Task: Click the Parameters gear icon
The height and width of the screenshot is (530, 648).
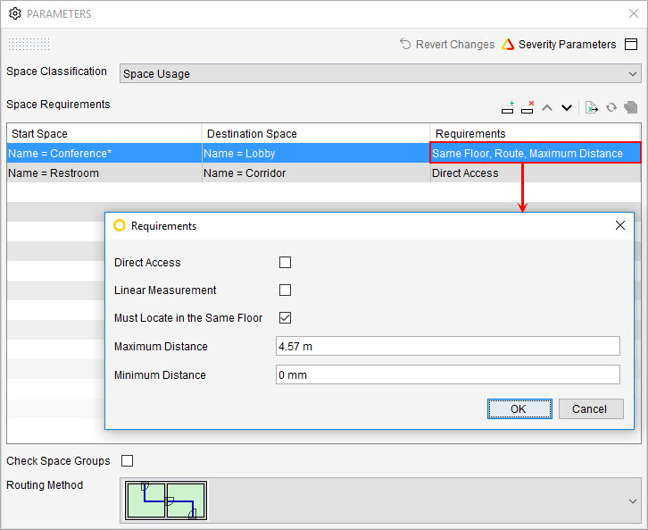Action: click(15, 13)
